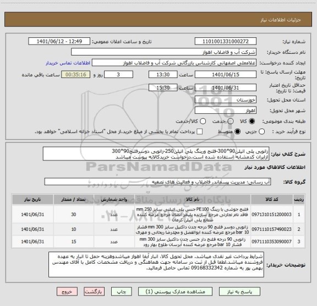Click the تعداد / مقدار column header

[x=74, y=199]
